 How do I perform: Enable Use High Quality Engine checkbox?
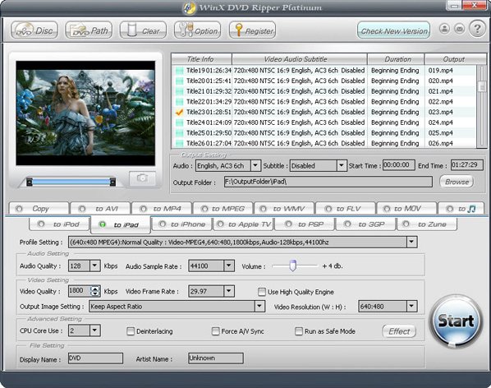click(x=262, y=292)
